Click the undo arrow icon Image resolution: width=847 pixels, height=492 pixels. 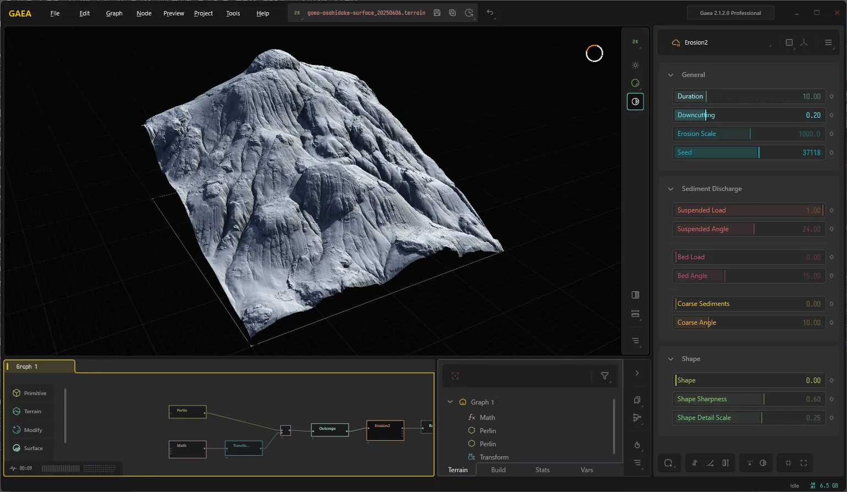click(x=490, y=13)
